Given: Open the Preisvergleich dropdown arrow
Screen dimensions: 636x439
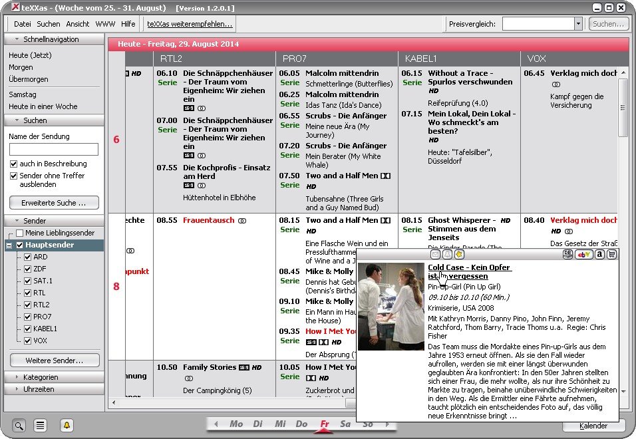Looking at the screenshot, I should (578, 24).
